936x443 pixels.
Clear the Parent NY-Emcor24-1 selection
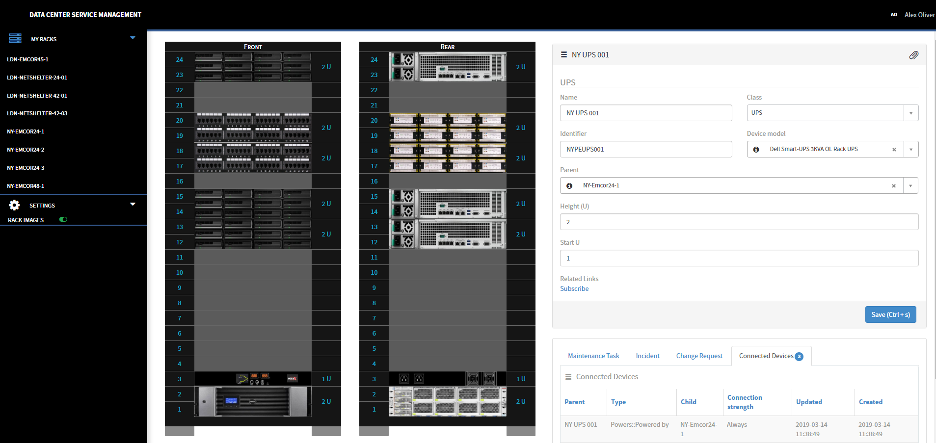pyautogui.click(x=894, y=186)
